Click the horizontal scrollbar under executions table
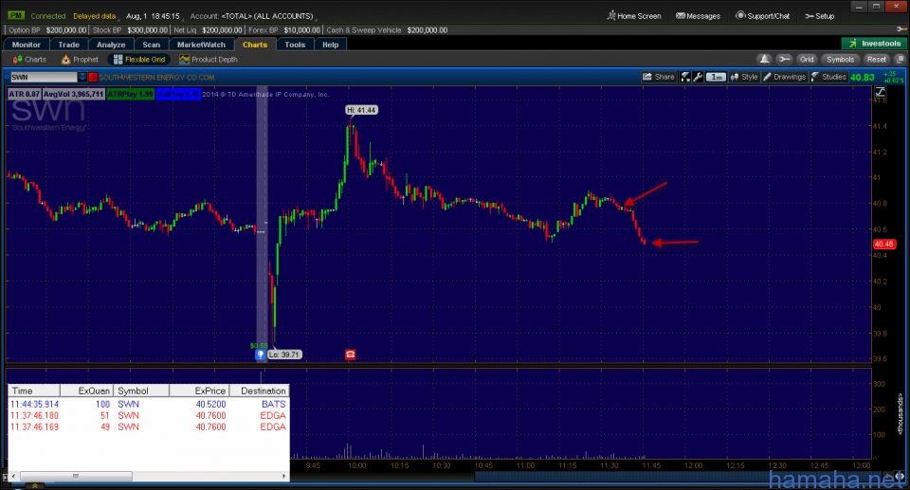This screenshot has height=490, width=910. click(76, 476)
